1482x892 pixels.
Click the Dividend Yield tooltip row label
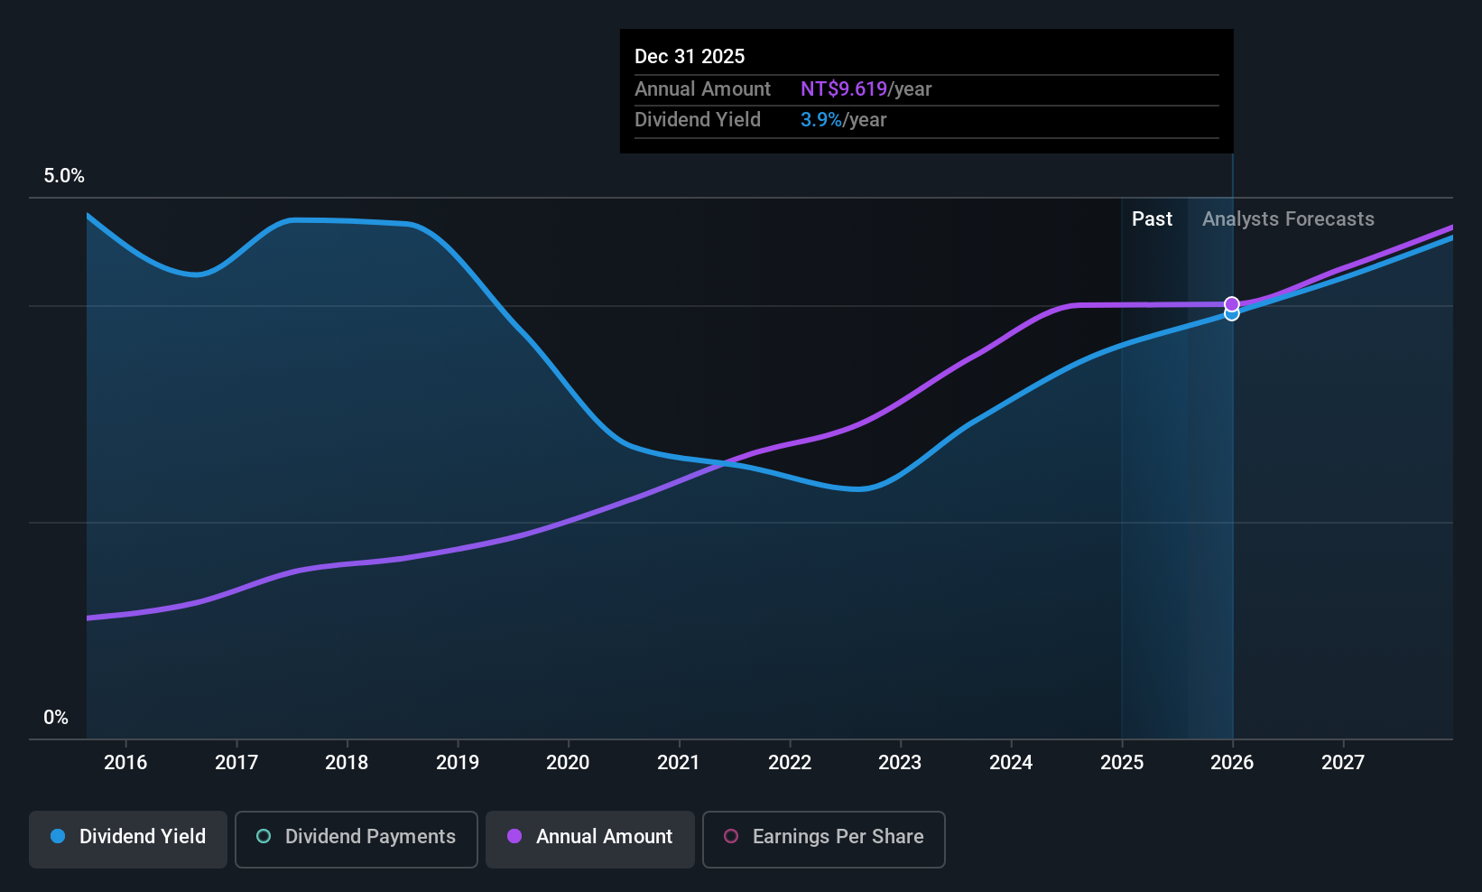(698, 120)
